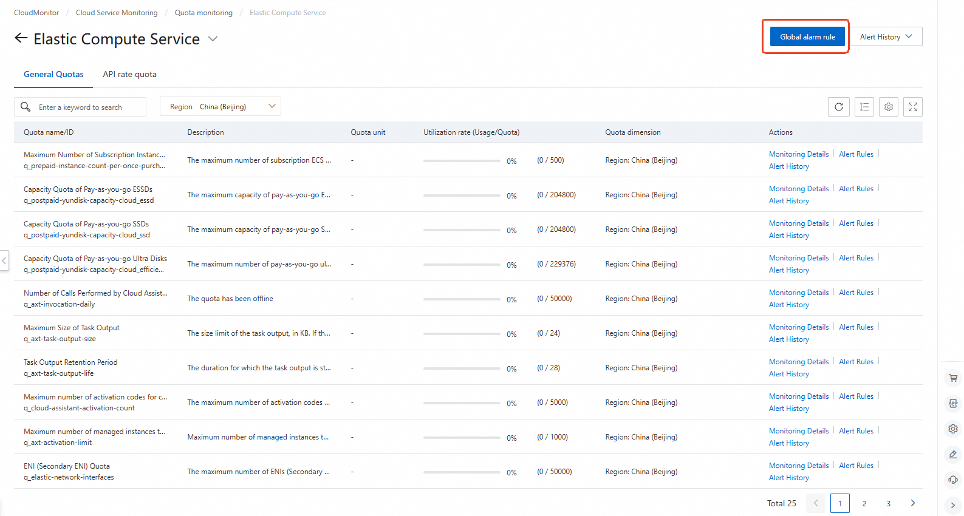Image resolution: width=964 pixels, height=516 pixels.
Task: Click quota ID q_postpaid-yundisk-capacity-cloud_essd
Action: [x=89, y=200]
